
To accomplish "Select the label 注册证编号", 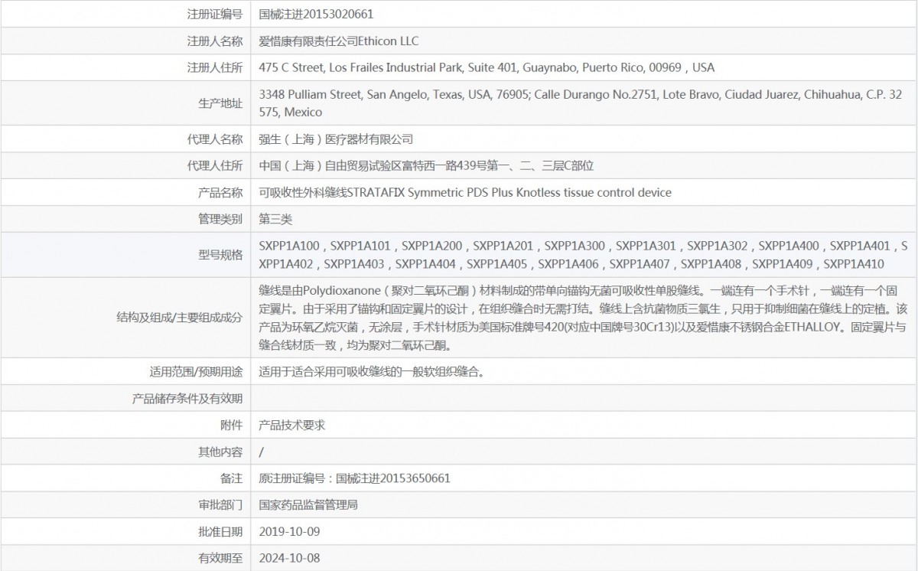I will pos(215,14).
